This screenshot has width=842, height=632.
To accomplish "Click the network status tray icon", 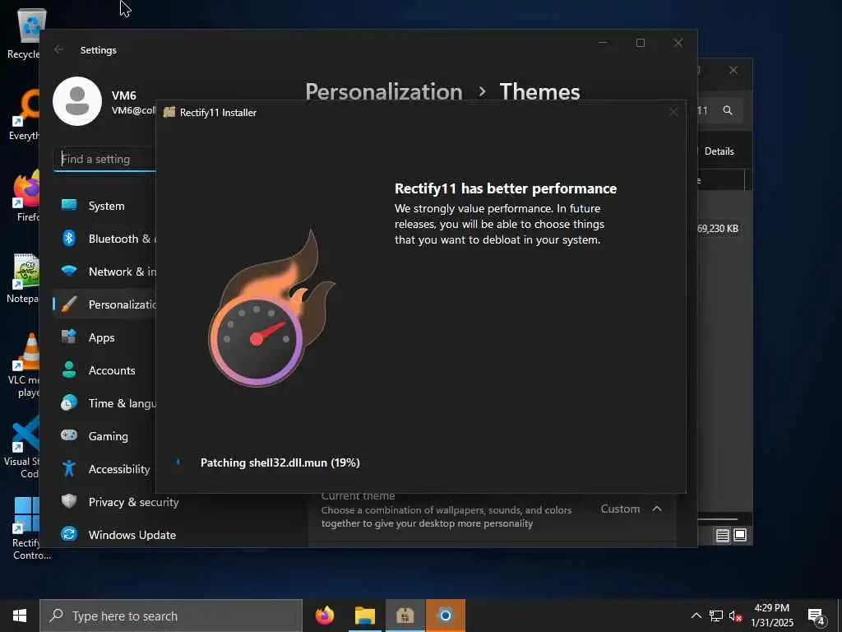I will tap(716, 616).
